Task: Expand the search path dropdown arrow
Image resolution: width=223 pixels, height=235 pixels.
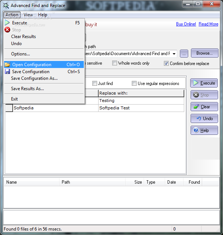Action: [x=174, y=54]
